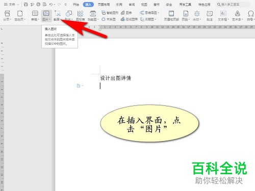Viewport: 255px width, 191px height.
Task: Click the 形状 shapes icon
Action: coord(69,14)
